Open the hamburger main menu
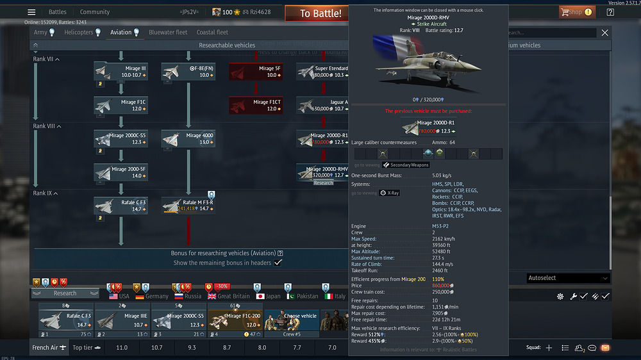Viewport: 641px width, 360px height. click(x=31, y=12)
